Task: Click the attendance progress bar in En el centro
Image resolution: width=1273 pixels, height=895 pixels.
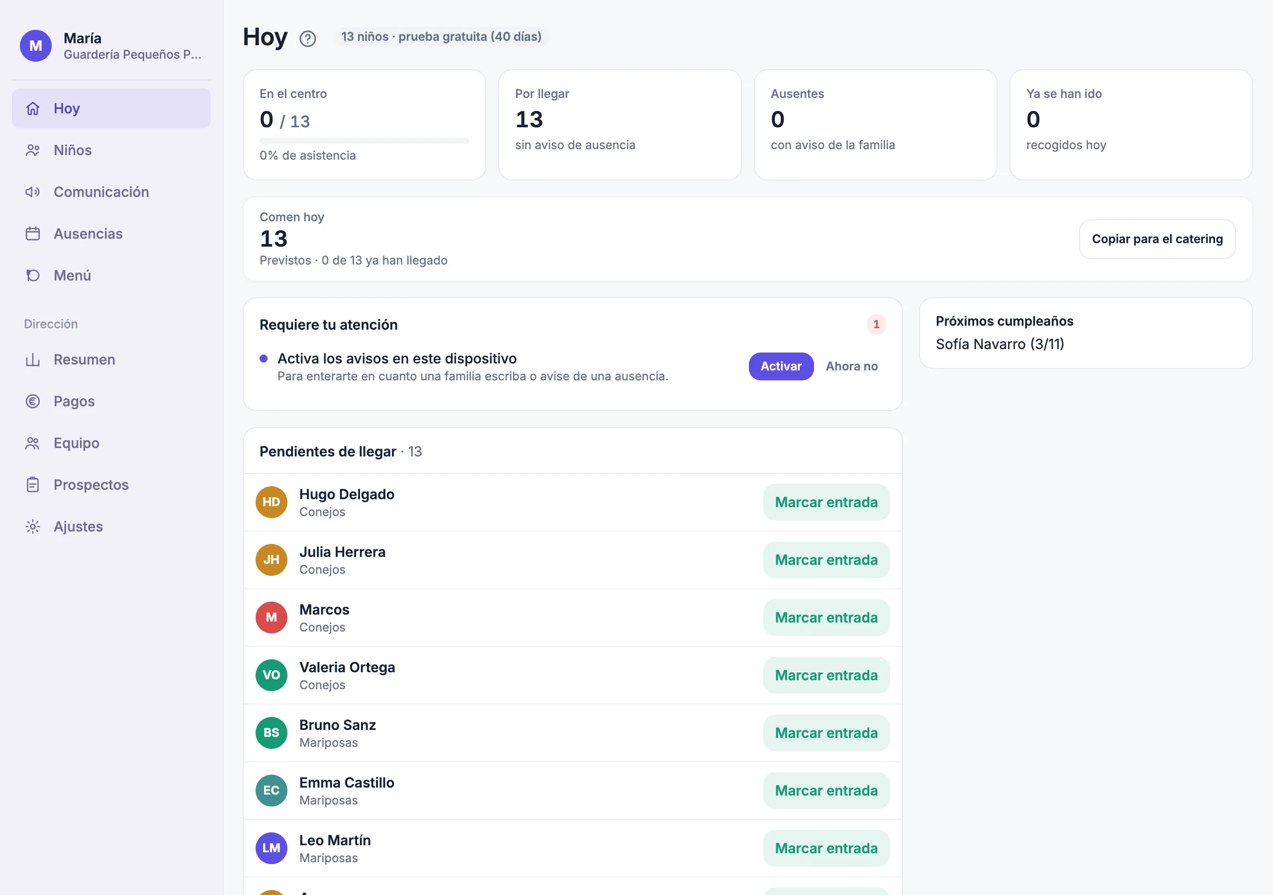Action: (364, 140)
